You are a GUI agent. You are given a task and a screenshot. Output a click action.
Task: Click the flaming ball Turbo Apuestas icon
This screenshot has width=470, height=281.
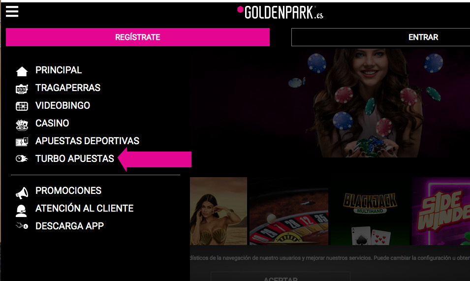pyautogui.click(x=22, y=158)
